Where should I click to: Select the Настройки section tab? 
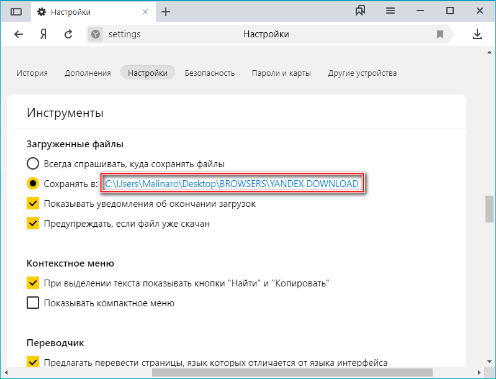point(148,73)
